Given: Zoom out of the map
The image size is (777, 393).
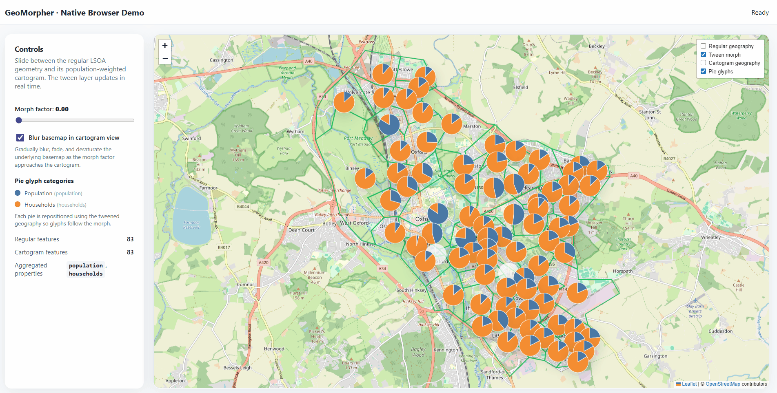Looking at the screenshot, I should (x=165, y=59).
